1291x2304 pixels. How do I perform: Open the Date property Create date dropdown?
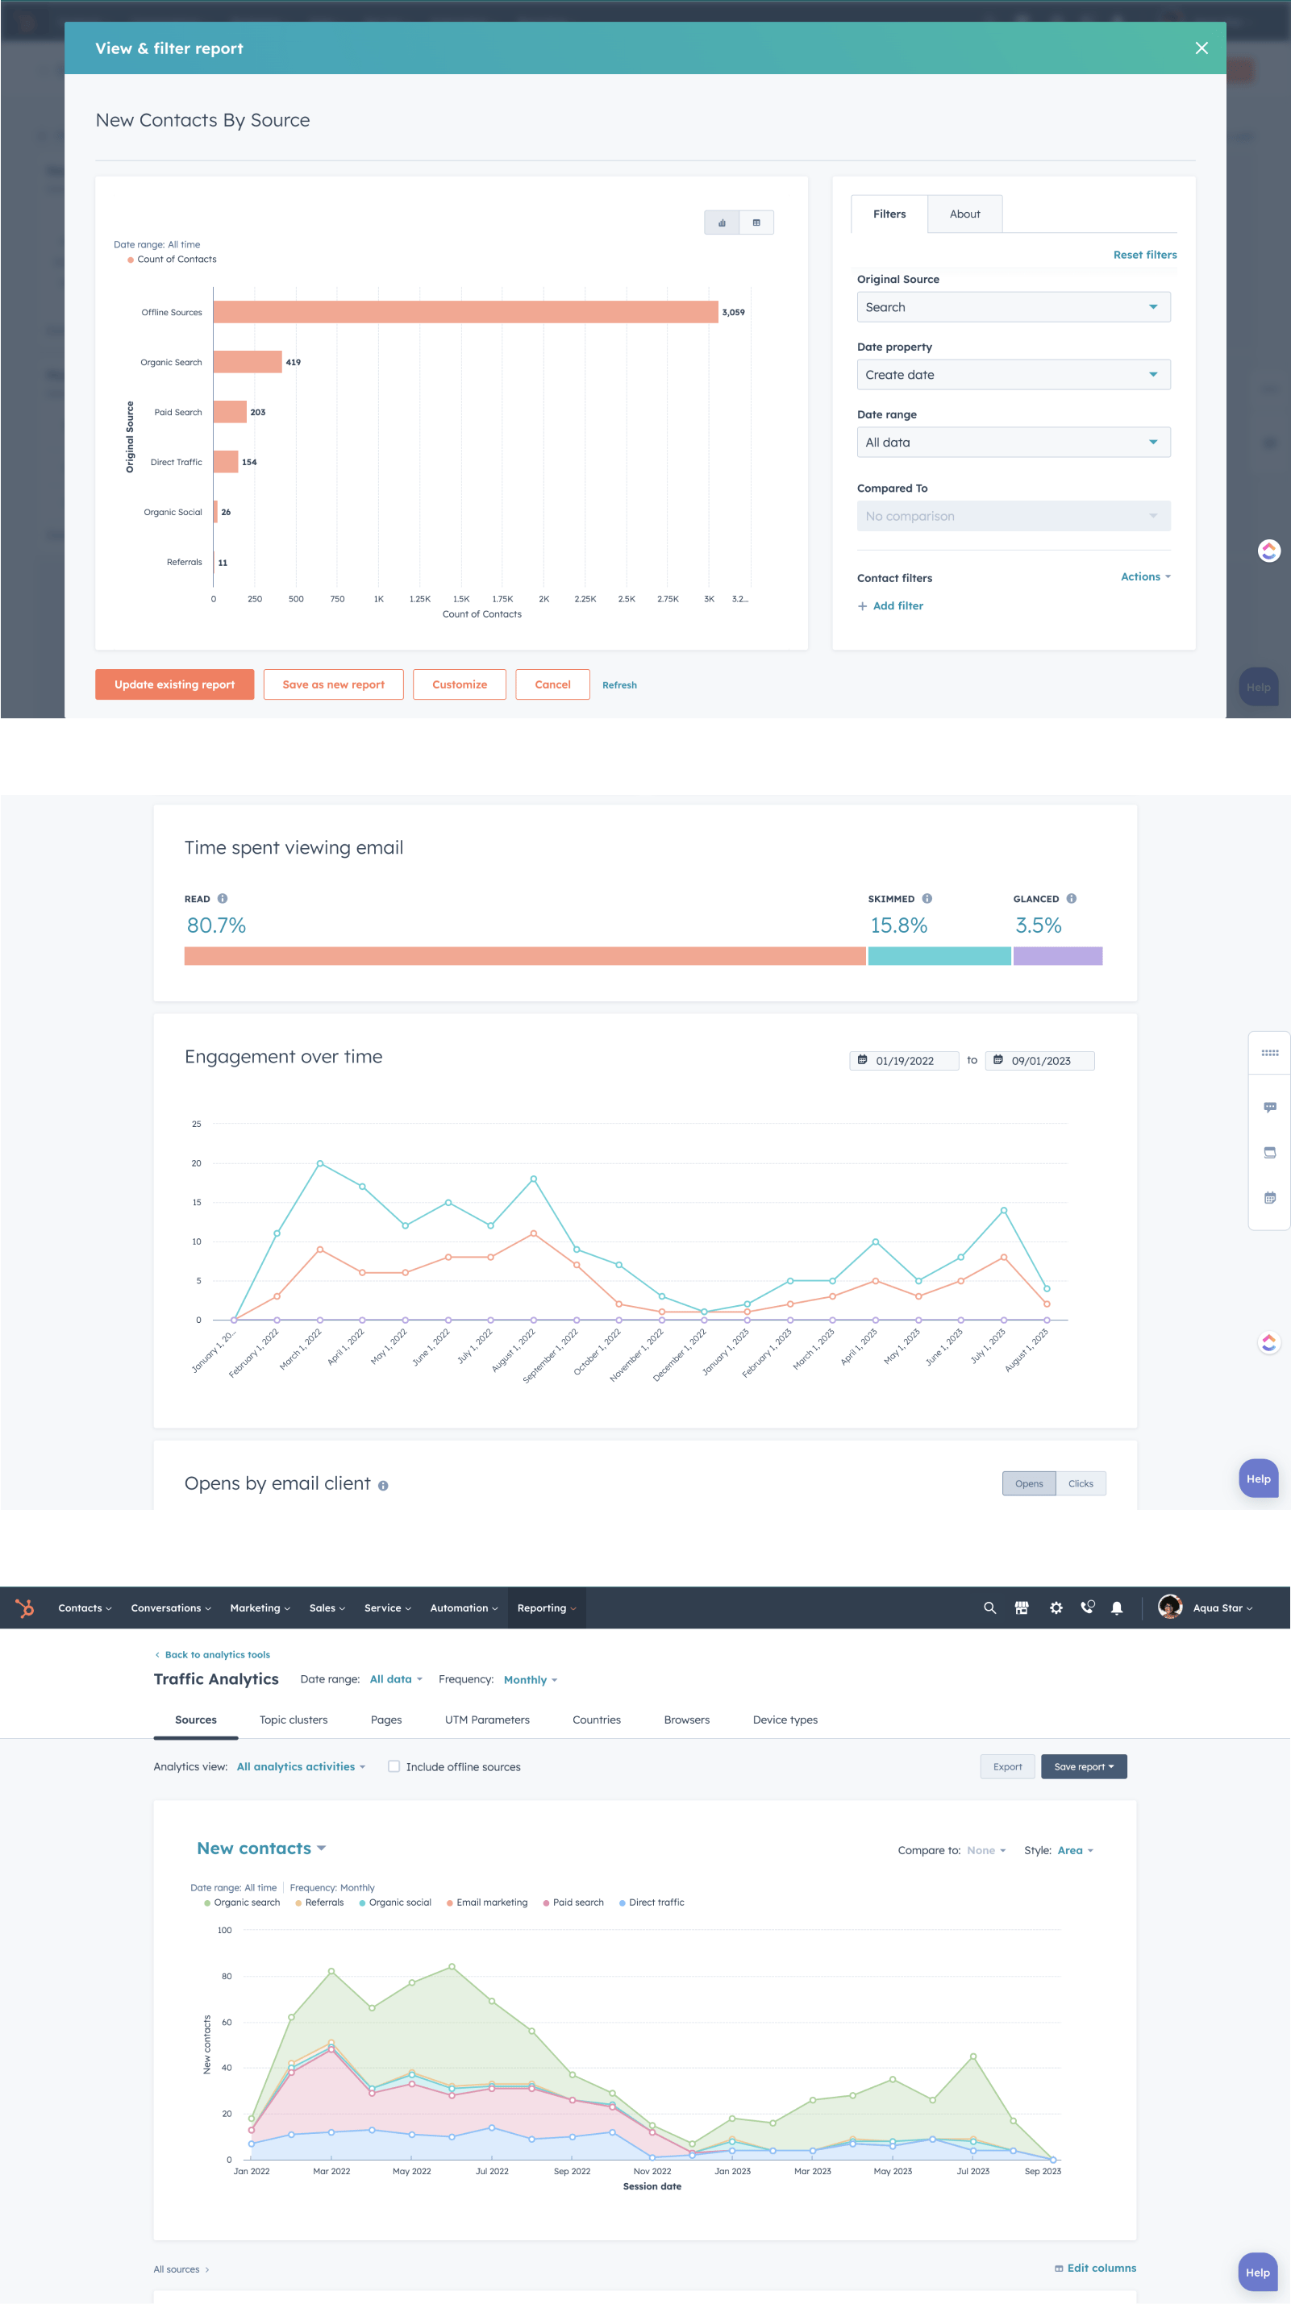point(1014,374)
